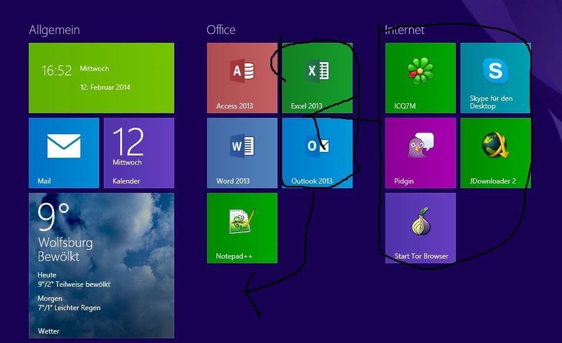Open the Word 2013 tile

pos(242,153)
